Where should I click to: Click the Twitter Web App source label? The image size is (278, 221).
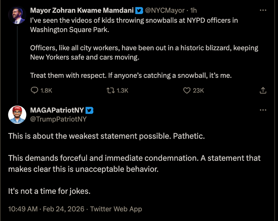[x=116, y=209]
